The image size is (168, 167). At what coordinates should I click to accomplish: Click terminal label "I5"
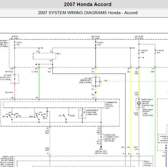coord(48,154)
